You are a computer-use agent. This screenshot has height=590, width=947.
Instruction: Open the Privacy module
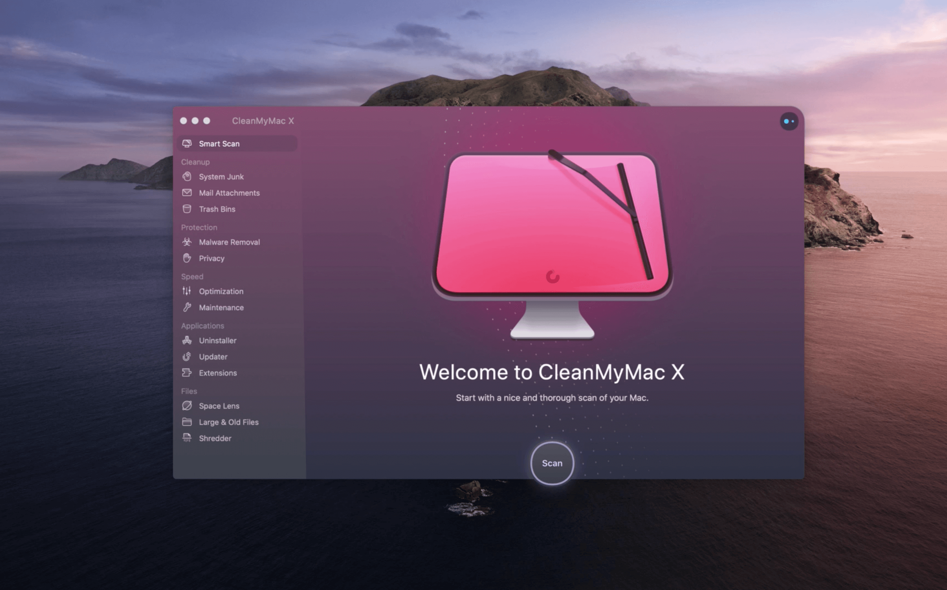pos(237,258)
